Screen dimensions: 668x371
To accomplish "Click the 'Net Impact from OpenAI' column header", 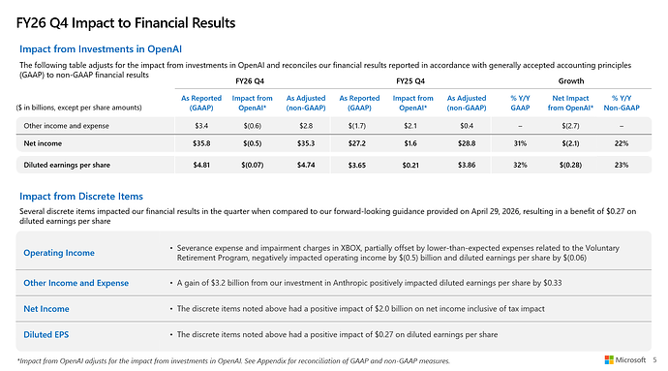I will pos(570,103).
